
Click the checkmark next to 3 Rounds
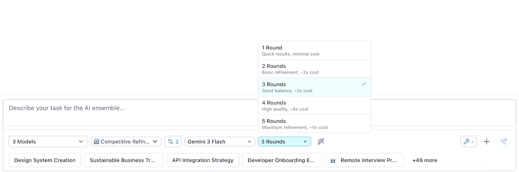pos(364,83)
